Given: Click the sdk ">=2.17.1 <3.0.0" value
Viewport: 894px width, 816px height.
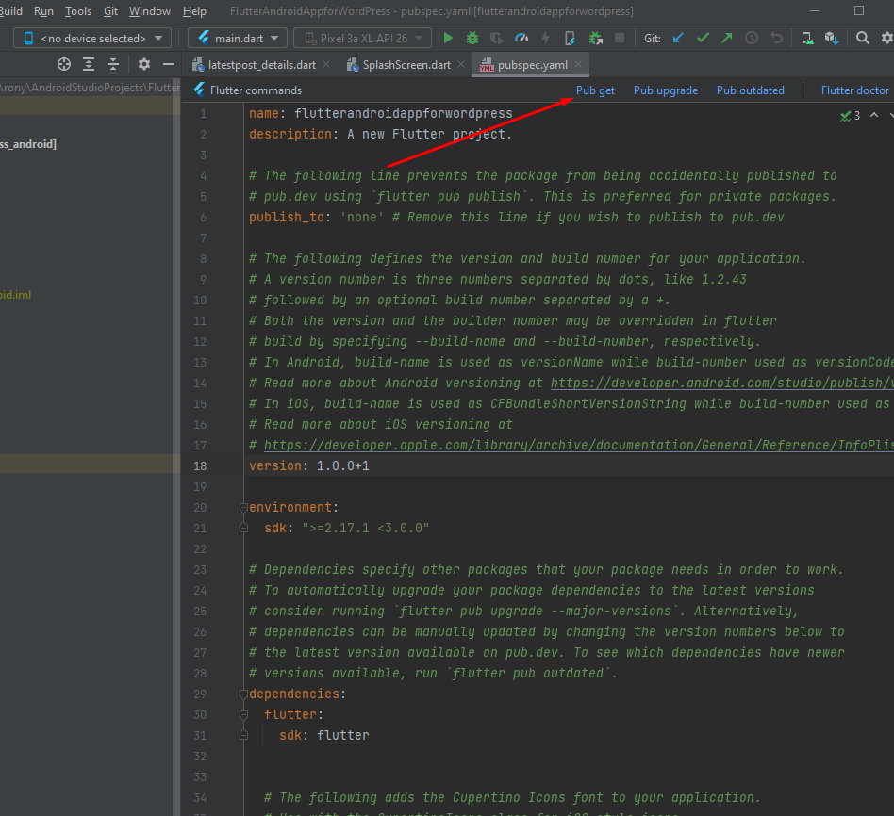Looking at the screenshot, I should point(366,529).
